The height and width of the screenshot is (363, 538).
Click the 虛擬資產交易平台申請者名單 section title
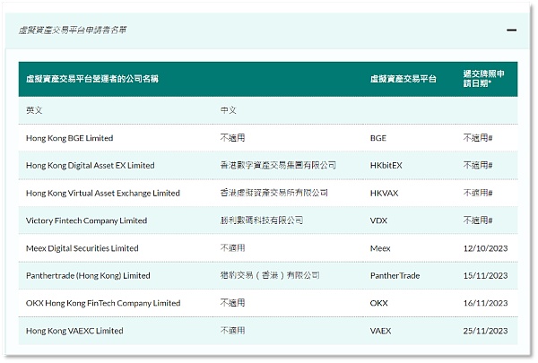tap(73, 30)
